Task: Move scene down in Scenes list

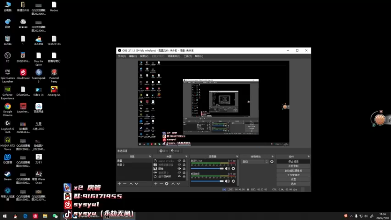Action: (136, 184)
